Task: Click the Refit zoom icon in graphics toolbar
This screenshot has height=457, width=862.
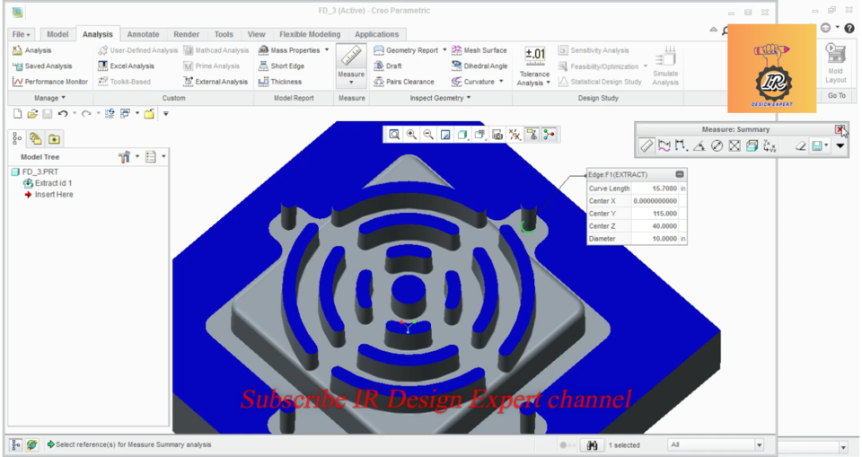Action: coord(394,134)
